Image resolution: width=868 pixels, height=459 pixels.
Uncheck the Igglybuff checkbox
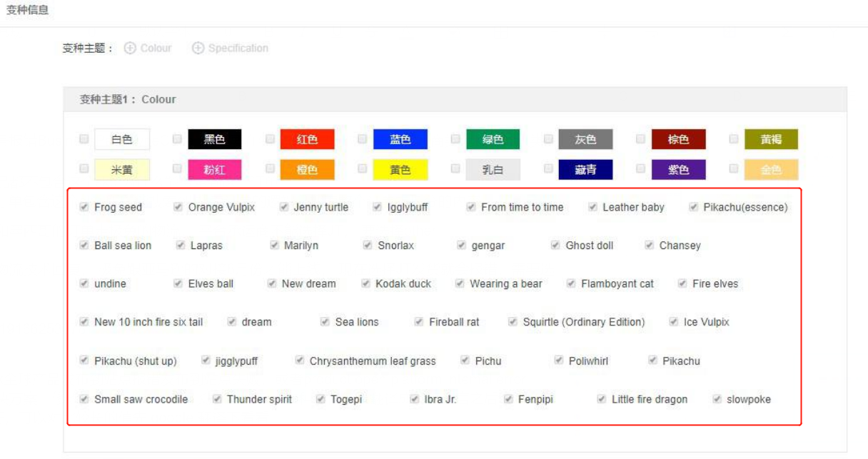(x=377, y=207)
